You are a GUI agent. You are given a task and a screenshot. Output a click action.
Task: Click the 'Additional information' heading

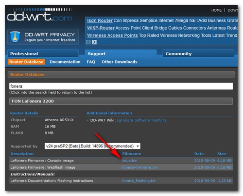pyautogui.click(x=109, y=113)
